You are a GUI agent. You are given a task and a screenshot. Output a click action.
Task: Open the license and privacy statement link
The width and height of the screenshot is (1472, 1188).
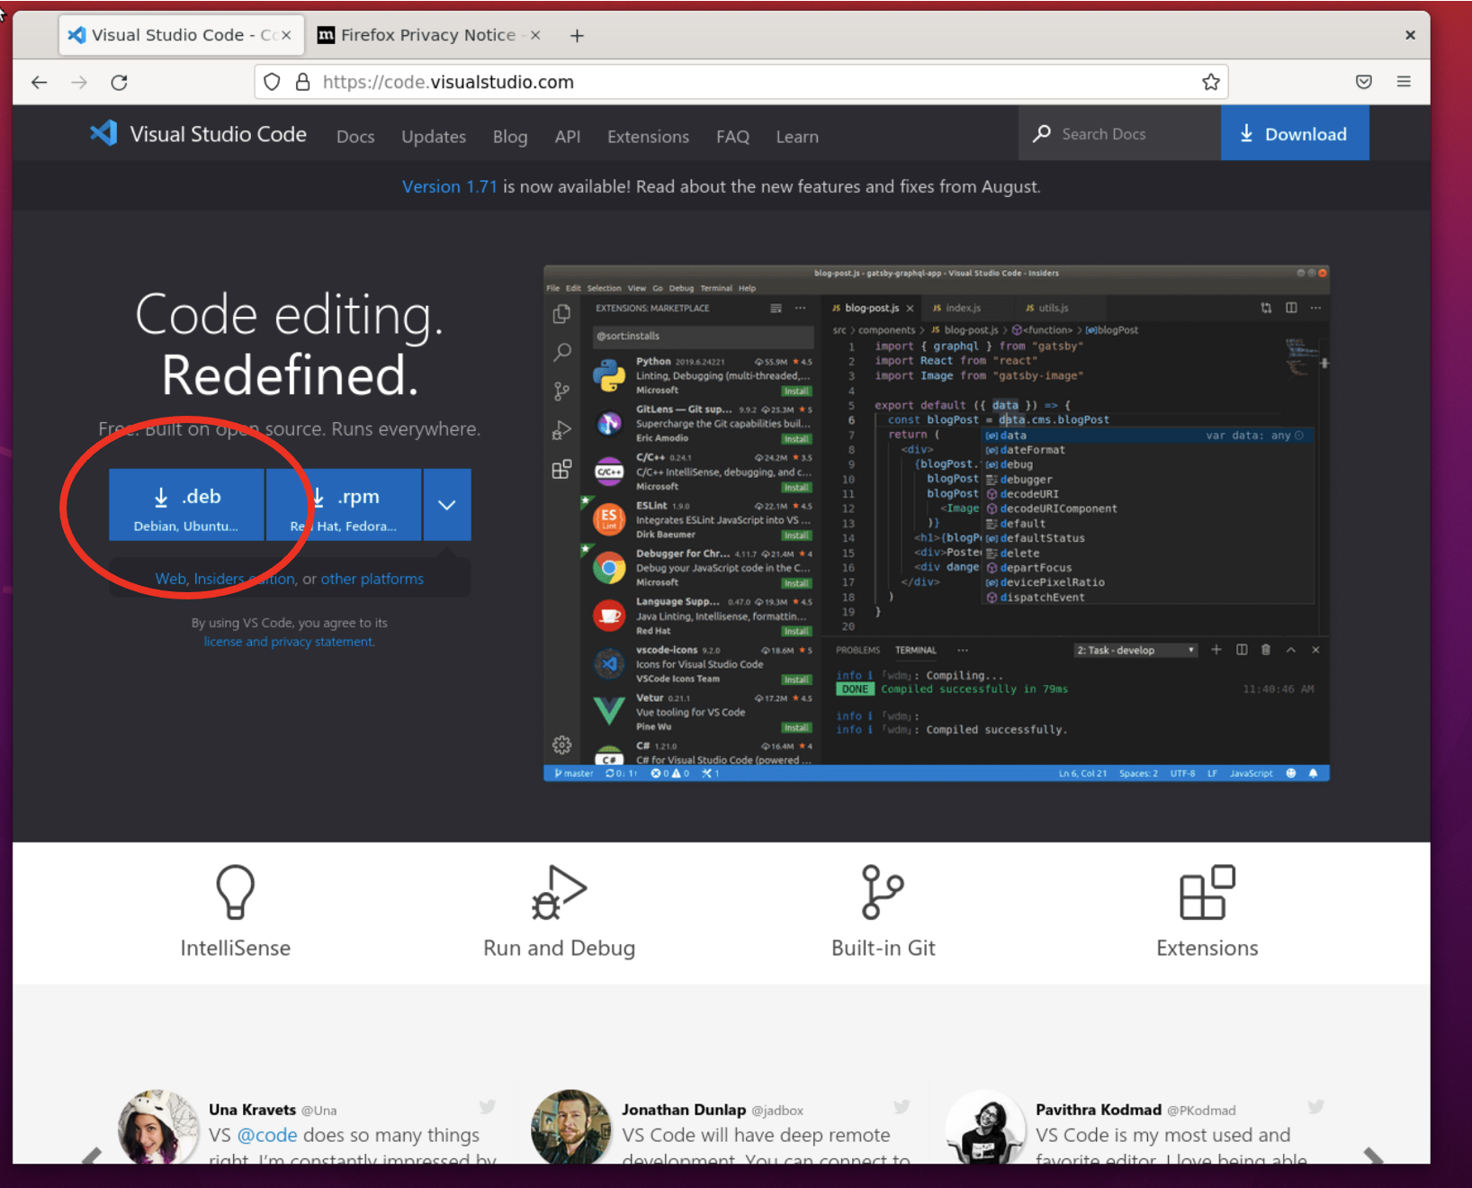point(289,642)
